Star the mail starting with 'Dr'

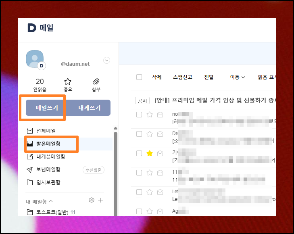pyautogui.click(x=150, y=134)
